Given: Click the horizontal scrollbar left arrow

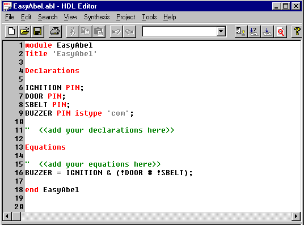Looking at the screenshot, I should (7, 216).
